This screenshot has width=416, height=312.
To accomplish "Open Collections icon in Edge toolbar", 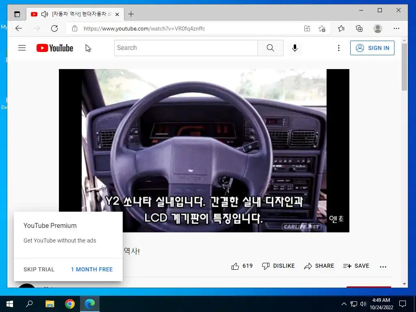I will point(359,28).
